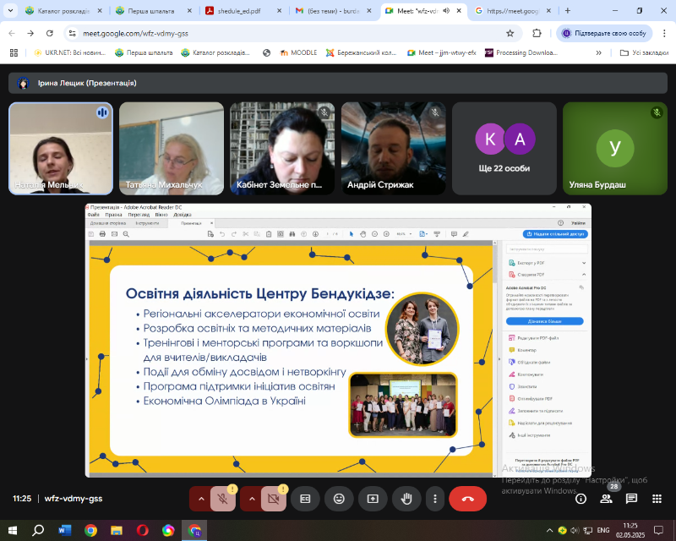Open the in-call chat panel
The height and width of the screenshot is (541, 676).
click(x=631, y=499)
